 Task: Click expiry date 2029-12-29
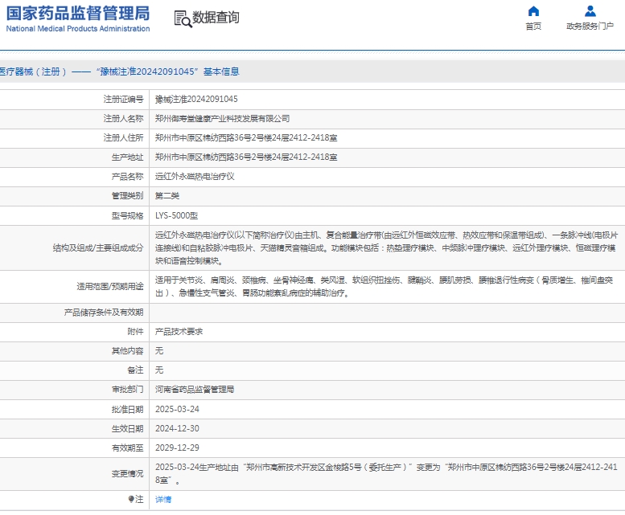click(x=177, y=448)
